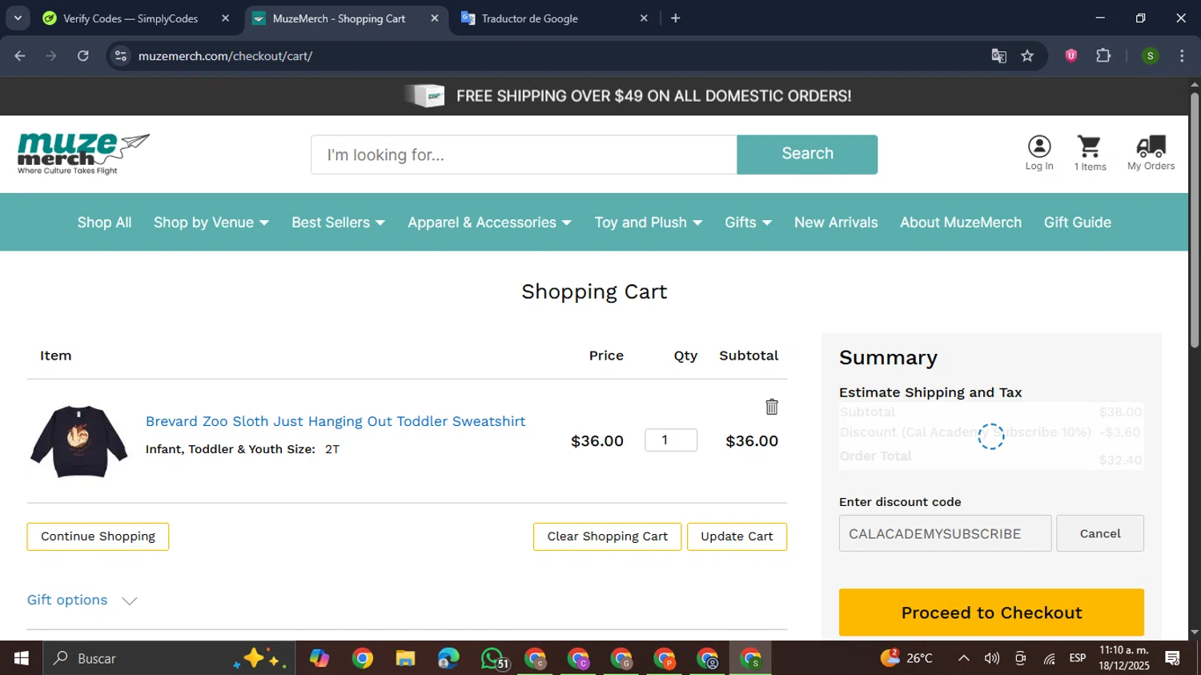Open the Windows Start menu
This screenshot has height=675, width=1201.
[22, 658]
